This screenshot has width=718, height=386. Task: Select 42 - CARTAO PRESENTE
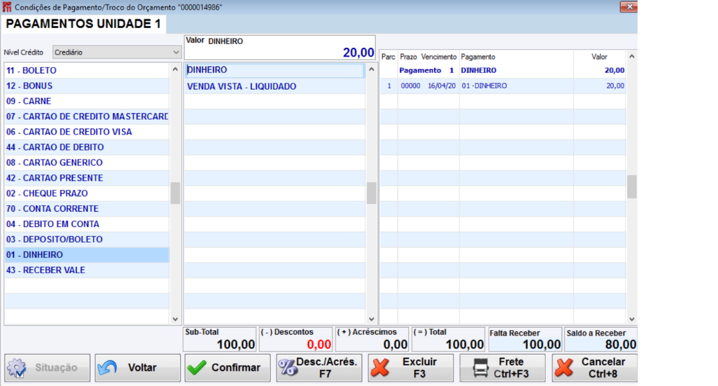[x=87, y=178]
